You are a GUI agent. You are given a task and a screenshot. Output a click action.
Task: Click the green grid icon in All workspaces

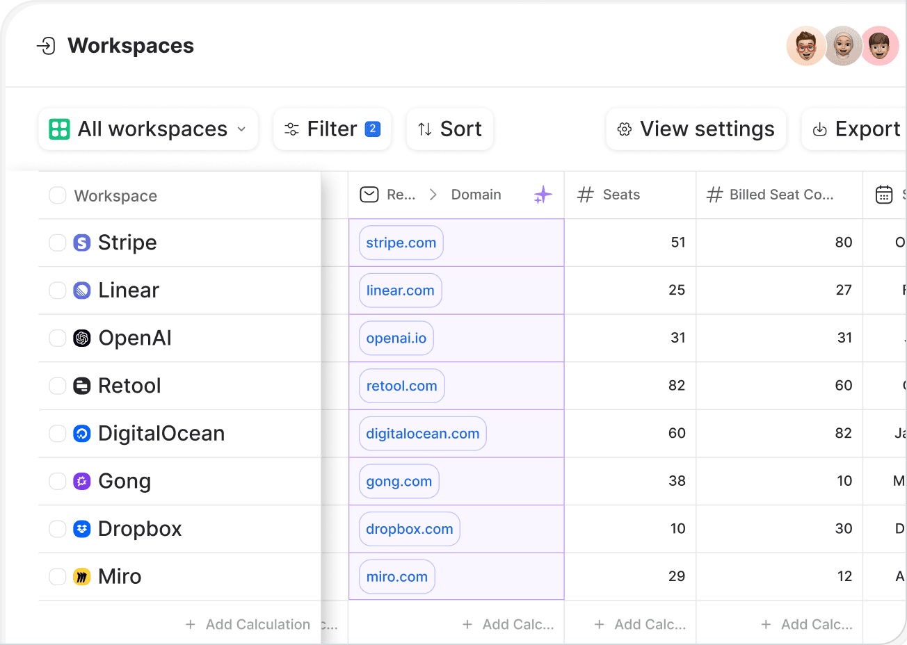[x=59, y=129]
